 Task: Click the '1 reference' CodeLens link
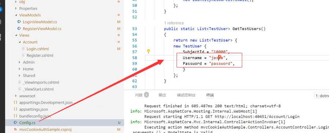(174, 23)
